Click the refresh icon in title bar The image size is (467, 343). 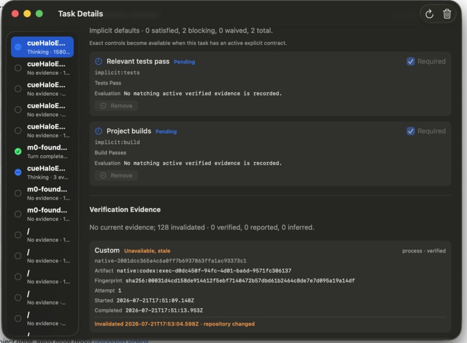pyautogui.click(x=429, y=14)
